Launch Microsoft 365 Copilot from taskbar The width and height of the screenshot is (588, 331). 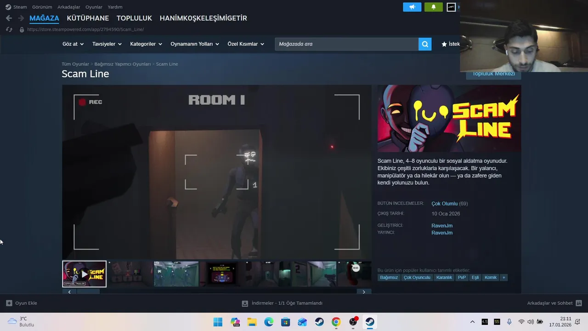tap(235, 322)
